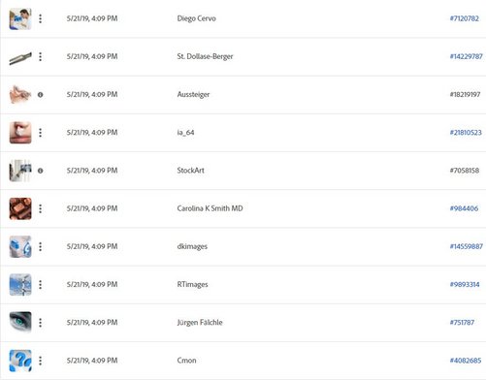This screenshot has height=380, width=486.
Task: Expand the more options menu for Cmon
Action: click(x=41, y=361)
